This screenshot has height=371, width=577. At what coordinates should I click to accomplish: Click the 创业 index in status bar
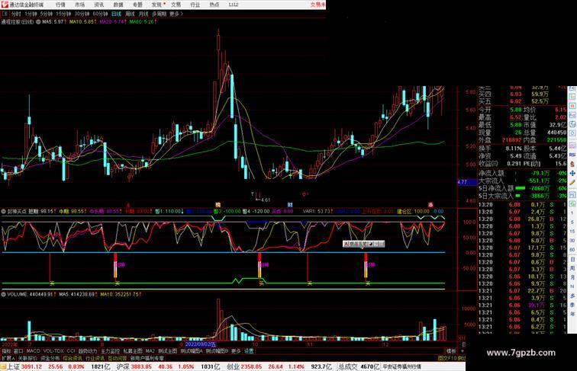tap(232, 366)
